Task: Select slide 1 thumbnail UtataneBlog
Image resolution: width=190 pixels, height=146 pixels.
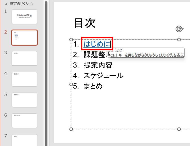Action: pyautogui.click(x=24, y=17)
